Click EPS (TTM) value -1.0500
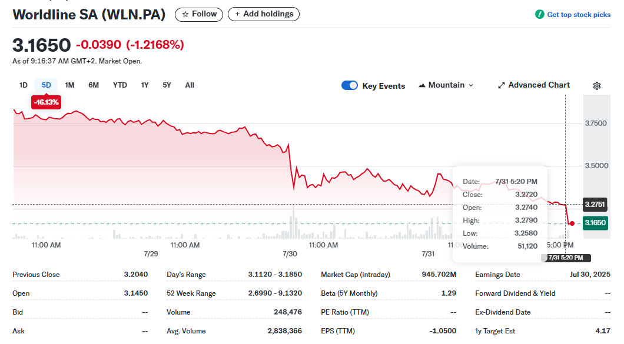624x344 pixels. (x=443, y=330)
